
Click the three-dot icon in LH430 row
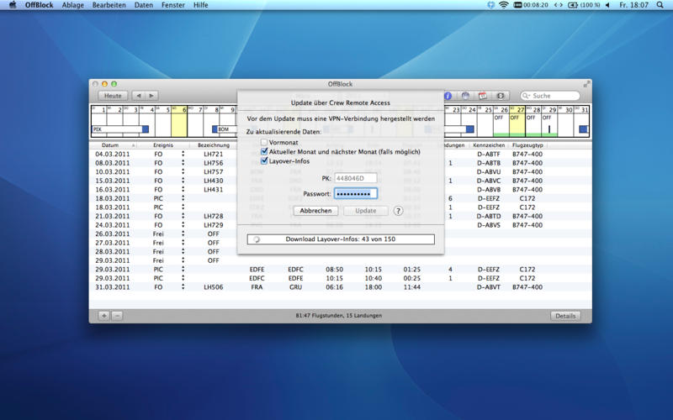pyautogui.click(x=183, y=181)
